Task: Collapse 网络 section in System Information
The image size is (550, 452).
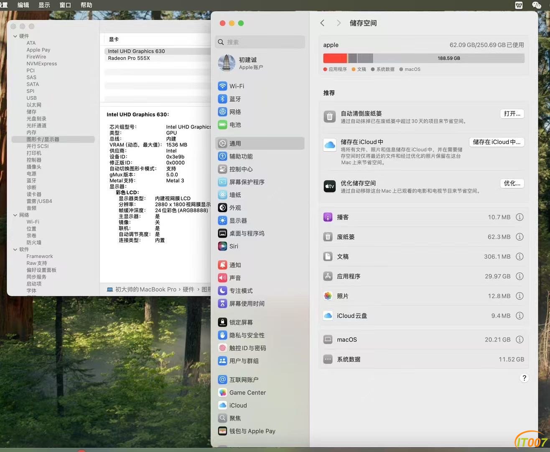Action: tap(15, 215)
